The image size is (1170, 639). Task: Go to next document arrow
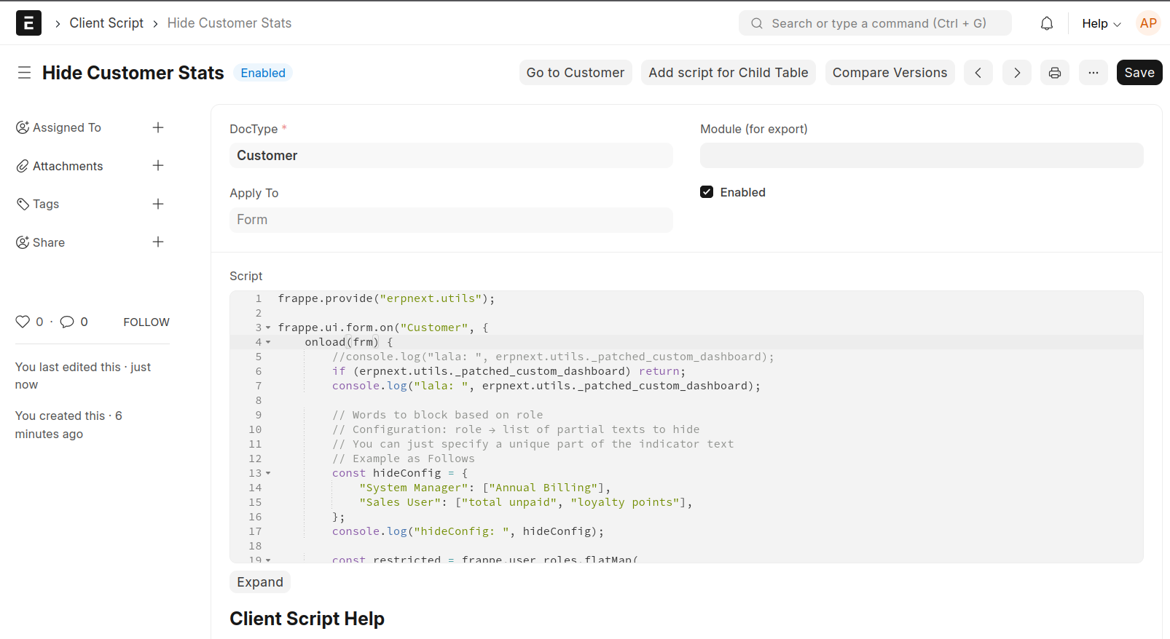tap(1016, 73)
